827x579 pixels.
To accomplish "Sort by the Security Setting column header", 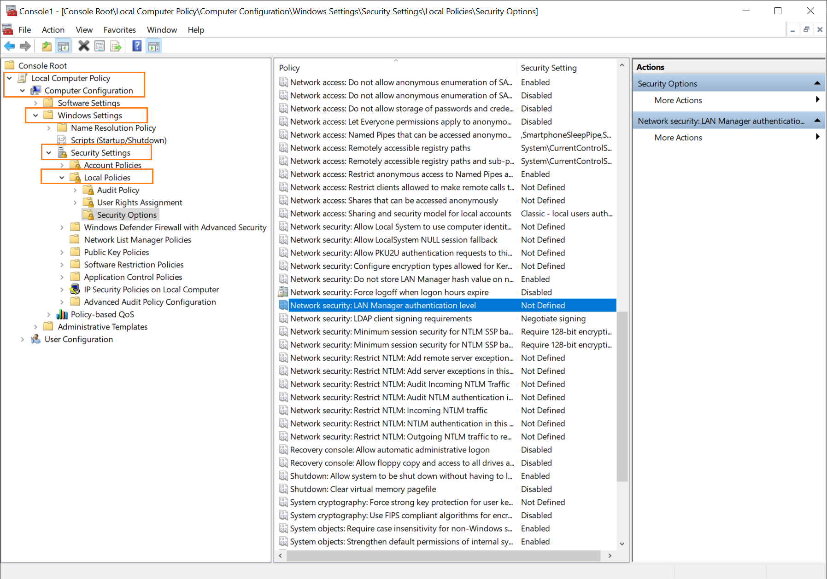I will pyautogui.click(x=566, y=68).
